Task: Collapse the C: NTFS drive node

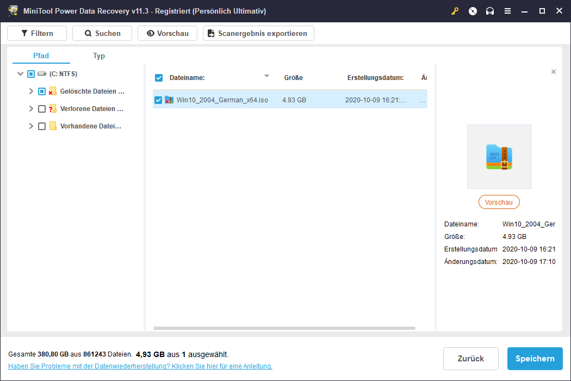Action: (20, 73)
